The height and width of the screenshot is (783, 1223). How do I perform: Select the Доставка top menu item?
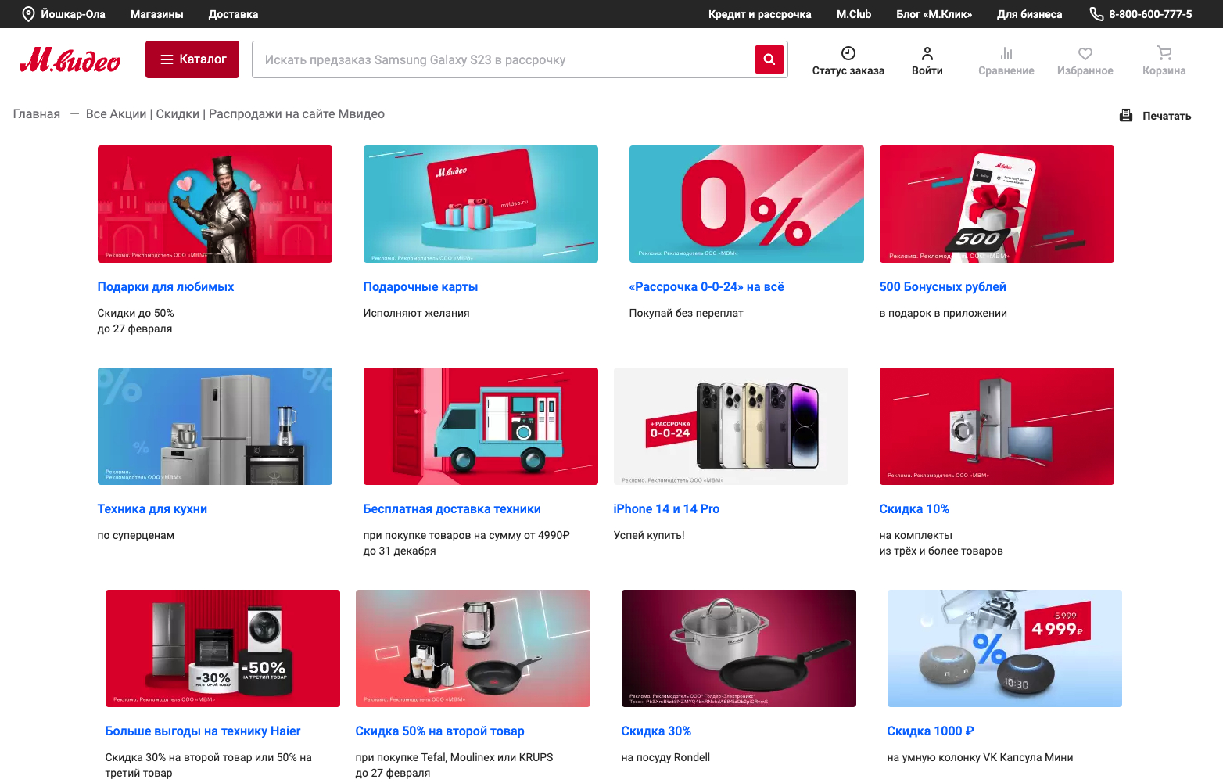click(233, 14)
